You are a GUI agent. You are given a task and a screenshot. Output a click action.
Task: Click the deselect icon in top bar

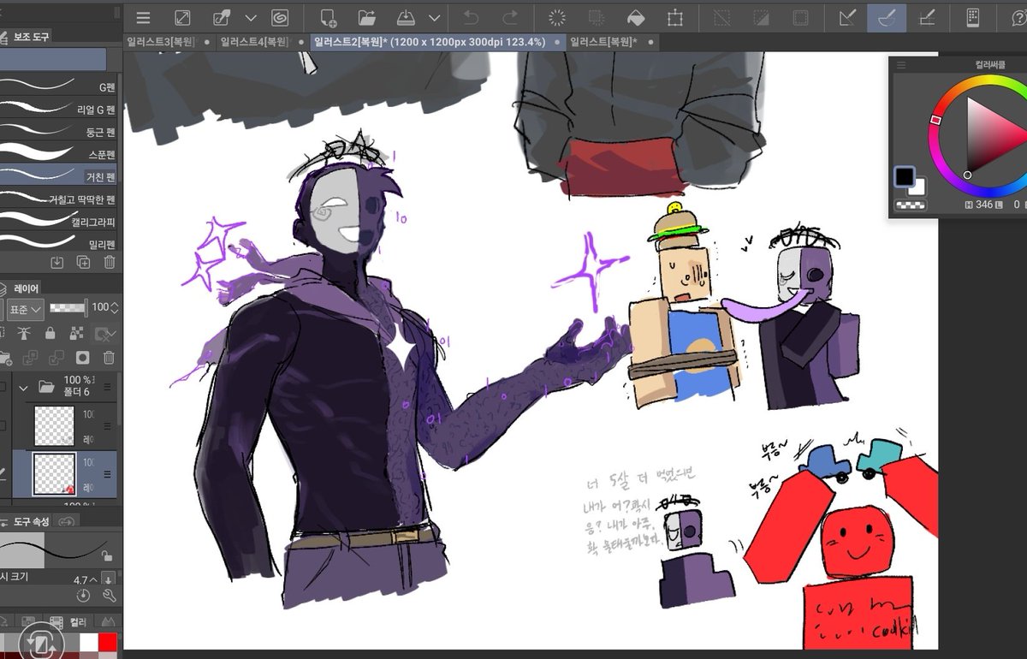click(x=722, y=17)
